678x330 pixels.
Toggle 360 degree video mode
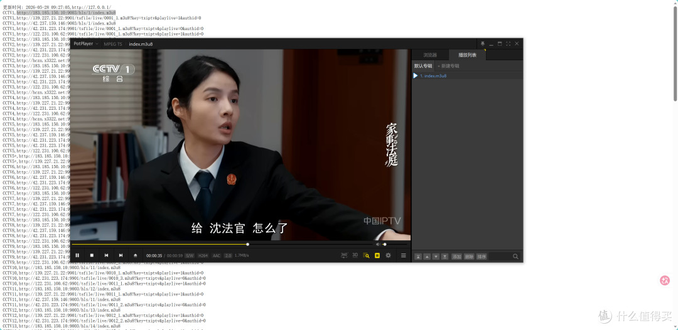(x=344, y=255)
